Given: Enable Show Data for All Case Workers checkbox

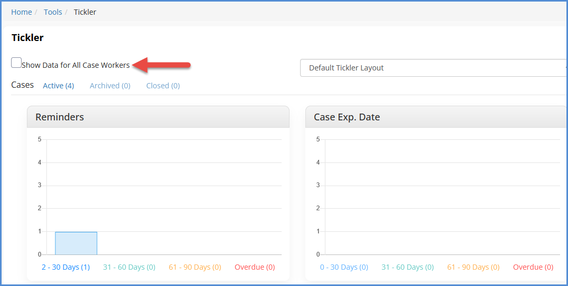Looking at the screenshot, I should pyautogui.click(x=16, y=63).
